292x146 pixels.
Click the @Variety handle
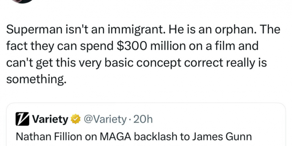pyautogui.click(x=105, y=119)
